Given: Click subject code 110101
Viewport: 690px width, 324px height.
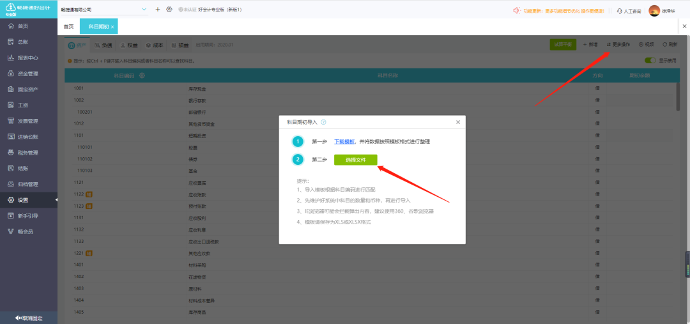Looking at the screenshot, I should point(84,147).
